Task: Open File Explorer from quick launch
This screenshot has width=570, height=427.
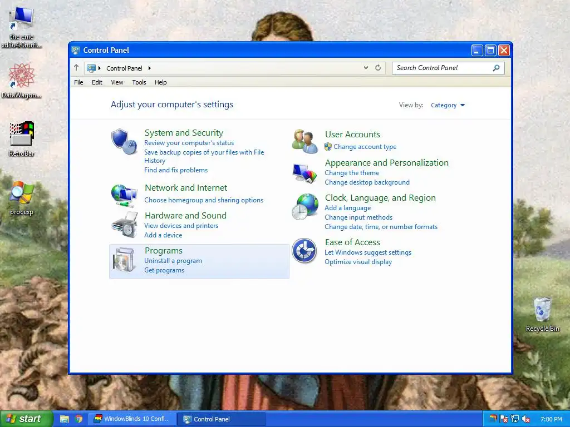Action: pyautogui.click(x=65, y=419)
